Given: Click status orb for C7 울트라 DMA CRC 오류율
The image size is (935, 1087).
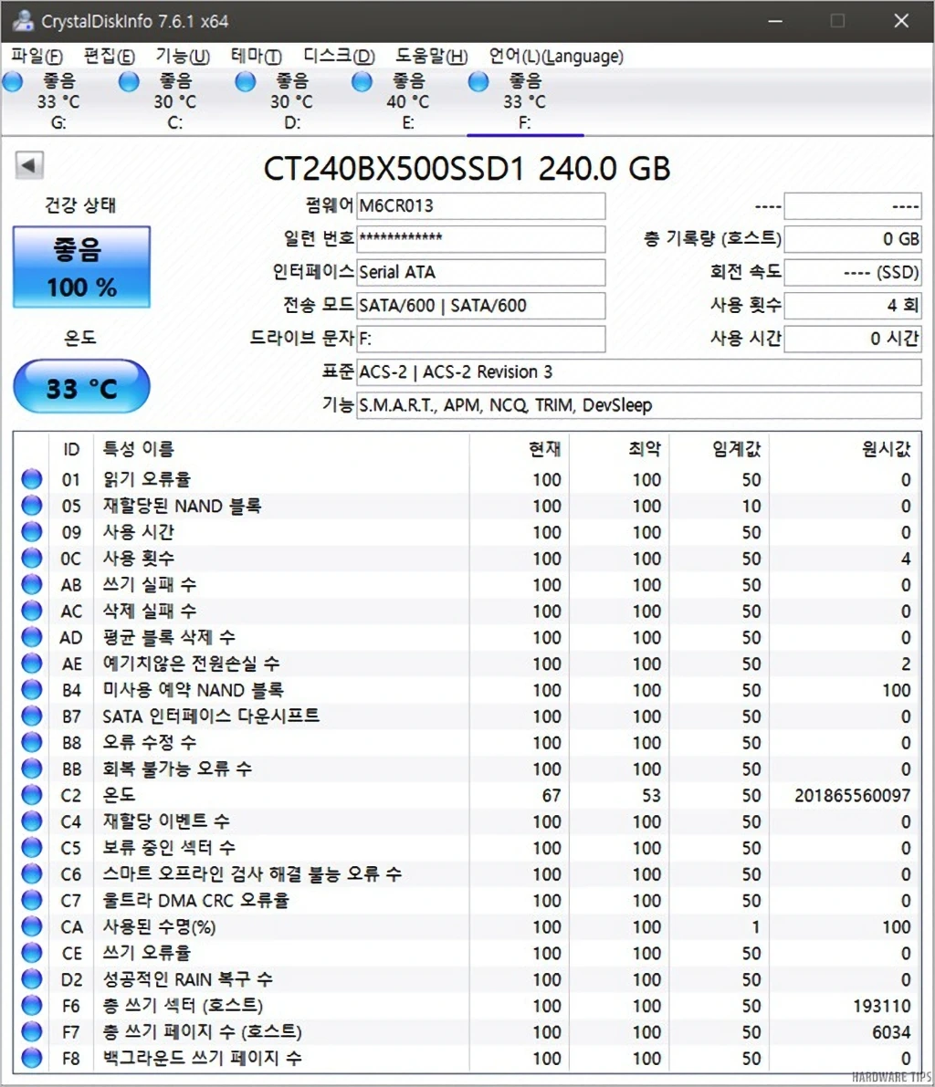Looking at the screenshot, I should tap(31, 901).
